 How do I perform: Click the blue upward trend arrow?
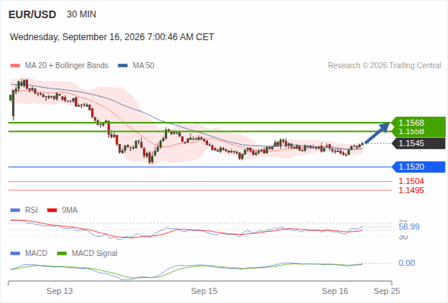click(377, 133)
